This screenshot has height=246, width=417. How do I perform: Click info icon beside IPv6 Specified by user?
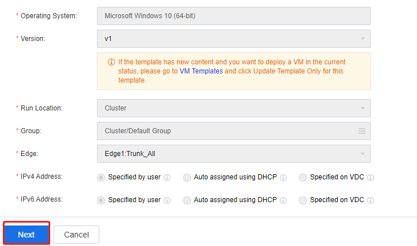(x=167, y=200)
